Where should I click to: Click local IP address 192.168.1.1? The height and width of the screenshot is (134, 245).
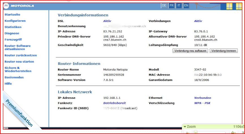click(112, 98)
